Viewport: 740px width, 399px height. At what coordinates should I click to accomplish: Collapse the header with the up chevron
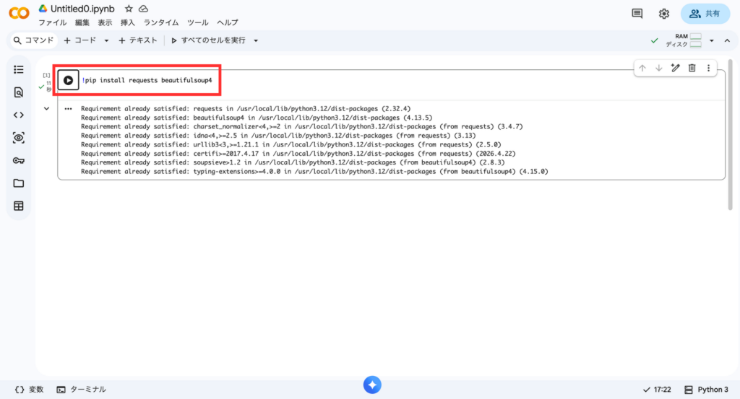(727, 41)
